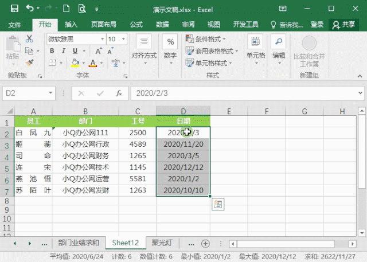
Task: Switch to the Formulas tab
Action: (x=136, y=24)
